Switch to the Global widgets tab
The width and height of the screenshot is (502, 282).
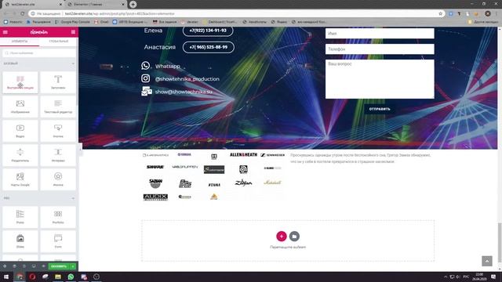click(59, 42)
